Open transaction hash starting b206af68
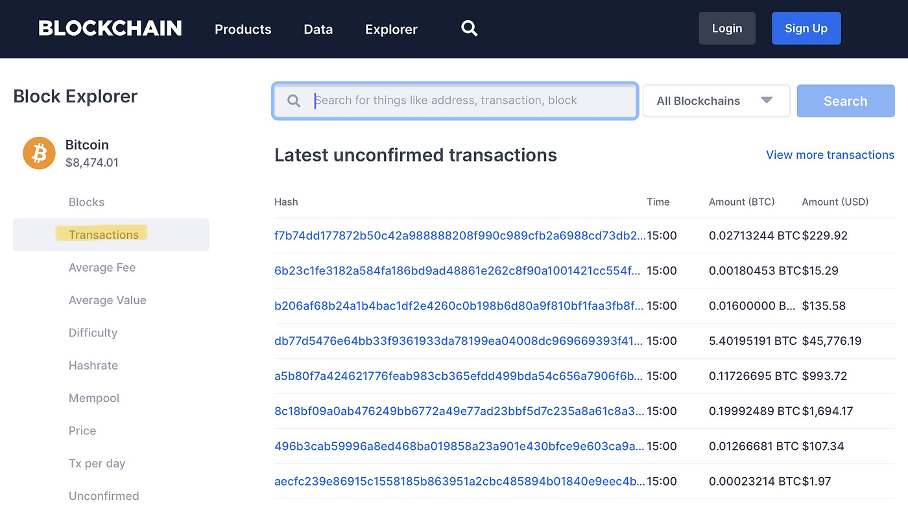The width and height of the screenshot is (908, 507). tap(459, 305)
